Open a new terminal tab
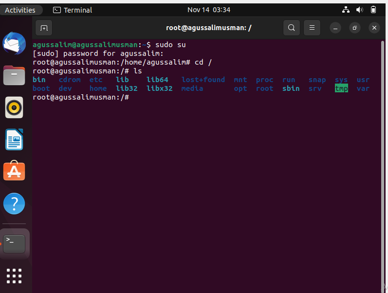The image size is (388, 293). [x=44, y=28]
